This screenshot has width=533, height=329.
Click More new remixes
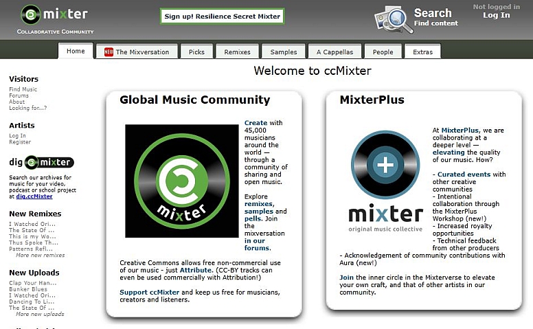click(40, 255)
